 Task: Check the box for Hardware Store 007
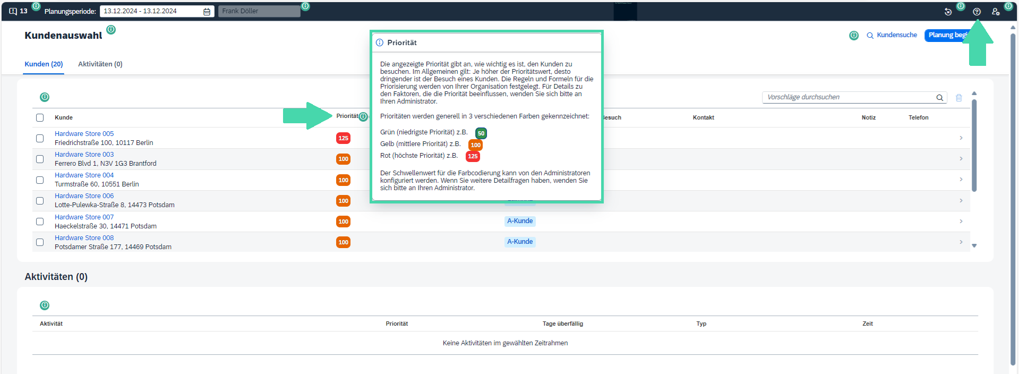(x=40, y=222)
